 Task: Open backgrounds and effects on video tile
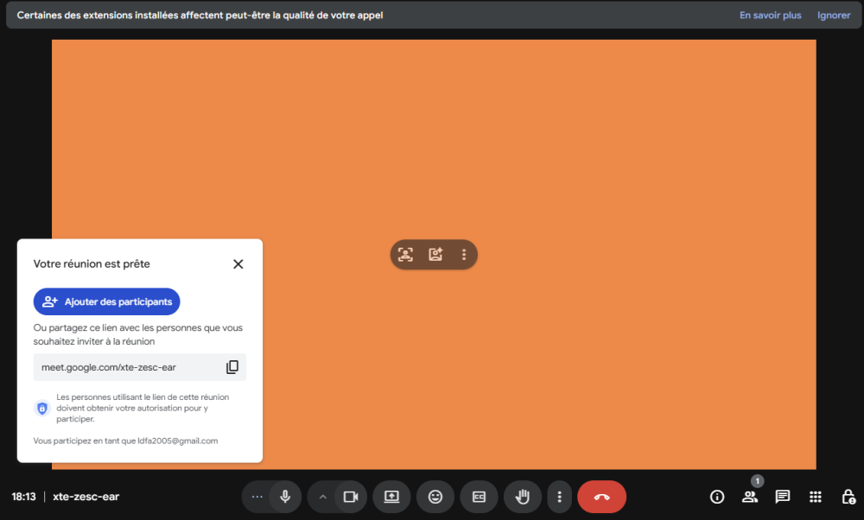coord(435,255)
